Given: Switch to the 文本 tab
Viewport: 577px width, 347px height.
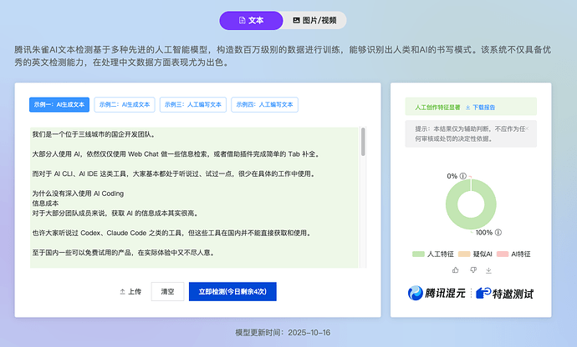Looking at the screenshot, I should point(252,20).
